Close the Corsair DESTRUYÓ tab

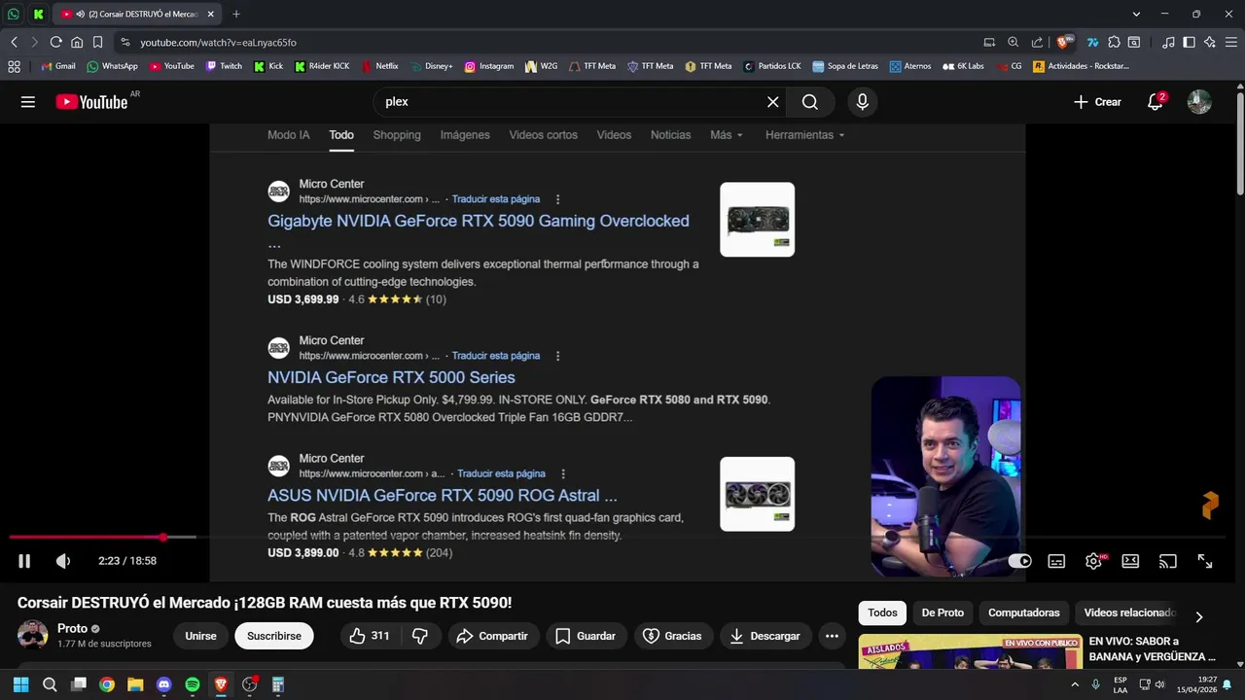[x=210, y=15]
